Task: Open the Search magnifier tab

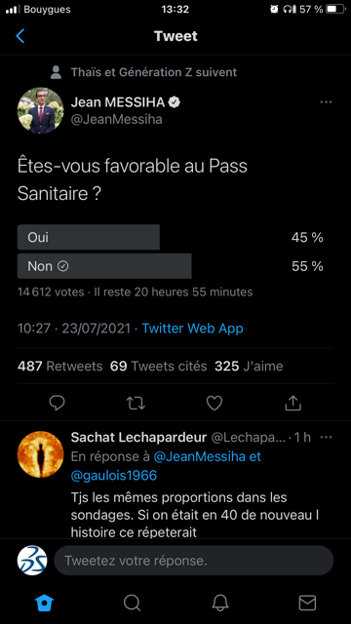Action: (x=132, y=603)
